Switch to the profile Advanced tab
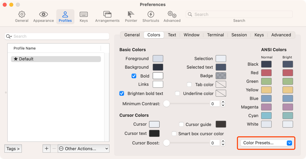Screen dimensions: 306x159 tap(281, 35)
